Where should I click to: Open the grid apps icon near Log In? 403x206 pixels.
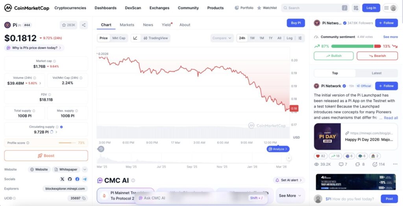[356, 8]
